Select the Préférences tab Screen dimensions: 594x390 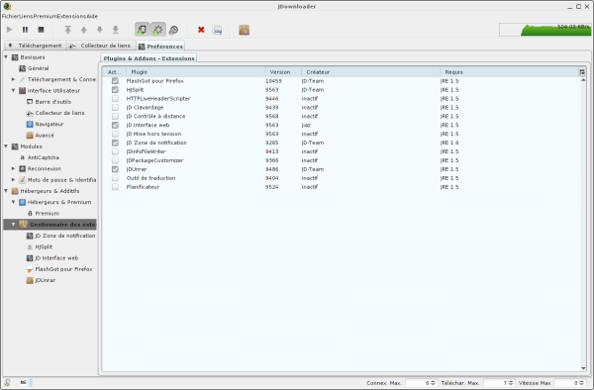click(x=160, y=47)
